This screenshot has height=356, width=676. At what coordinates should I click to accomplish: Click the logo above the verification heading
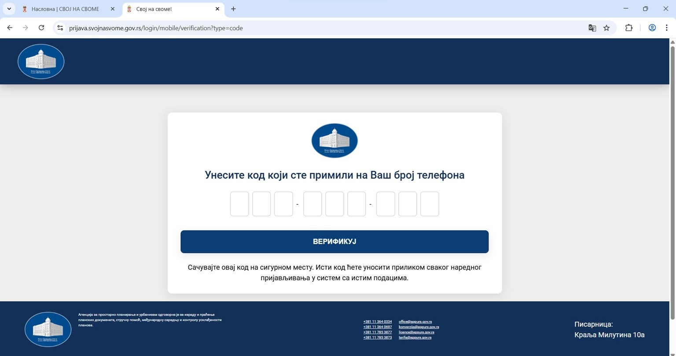point(334,141)
